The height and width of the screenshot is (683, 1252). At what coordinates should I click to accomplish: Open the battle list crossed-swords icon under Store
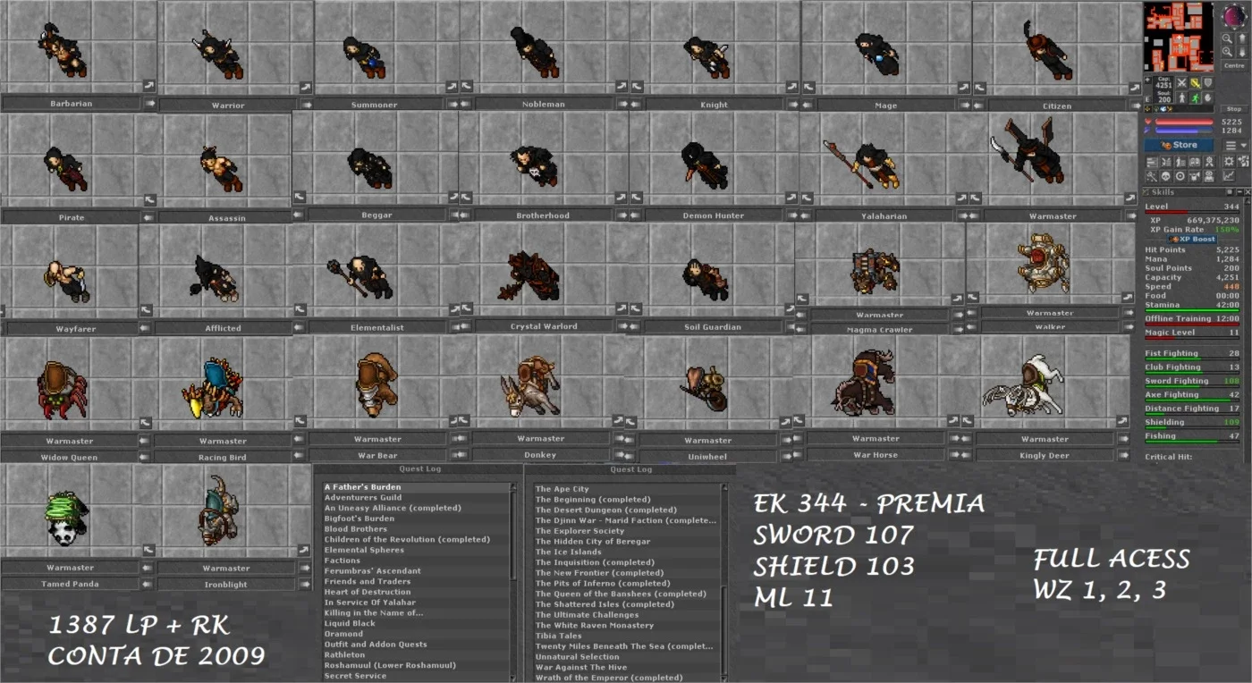[x=1166, y=162]
